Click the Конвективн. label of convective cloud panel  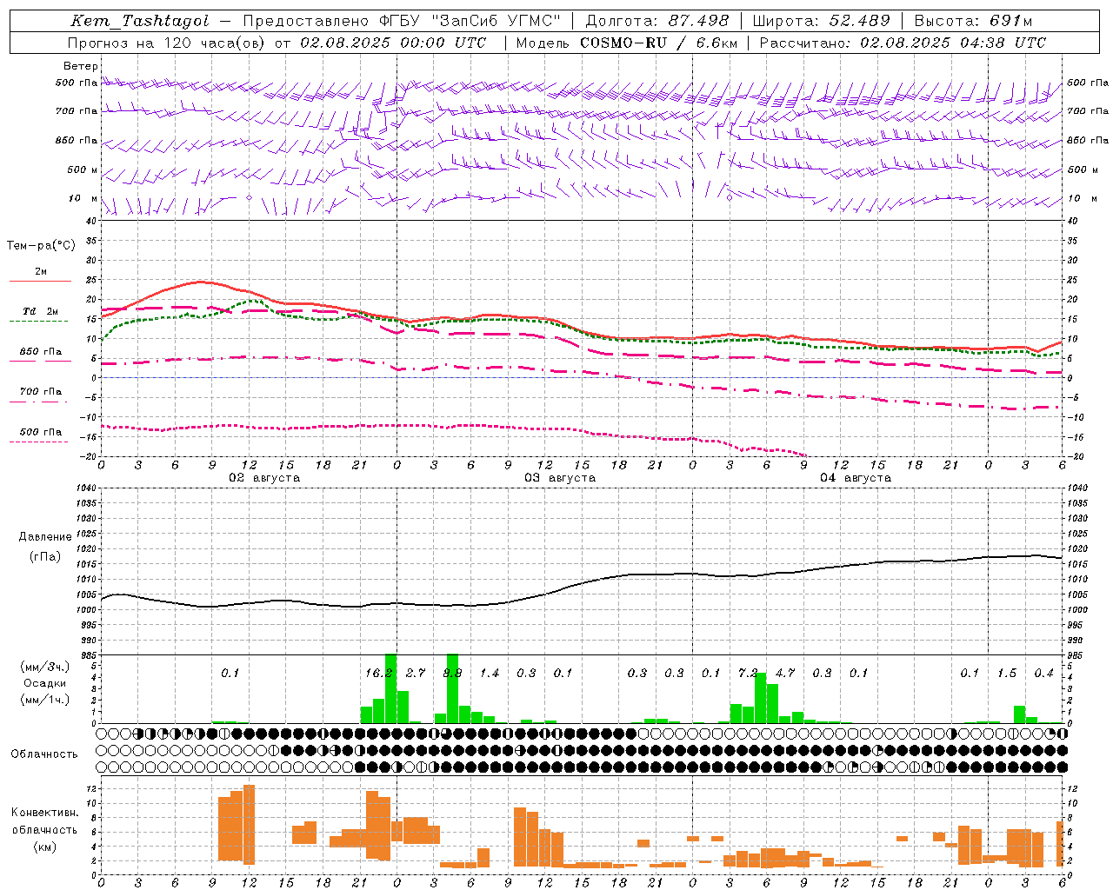point(45,813)
